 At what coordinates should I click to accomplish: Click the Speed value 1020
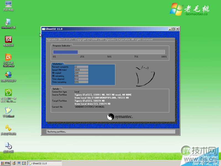(81, 70)
